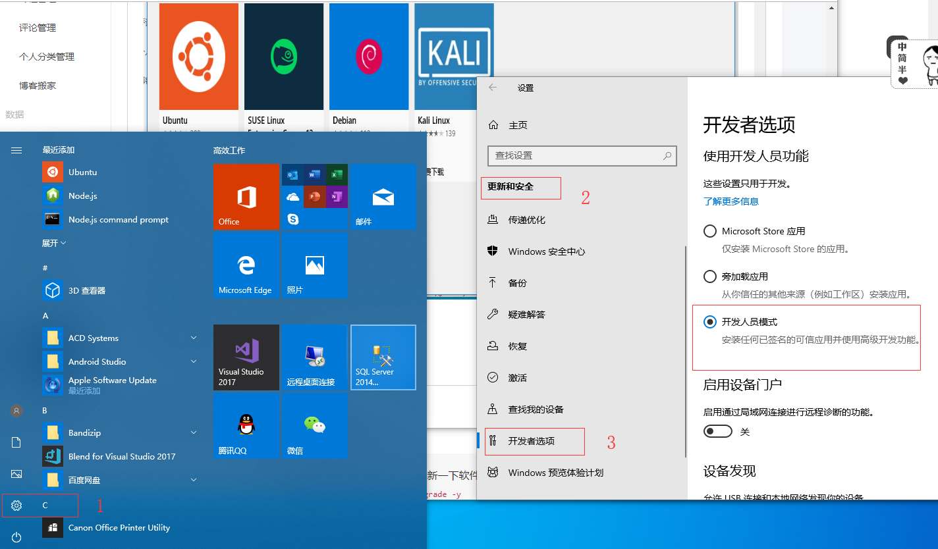Expand the ACD Systems group
Screen dimensions: 938x549
pyautogui.click(x=194, y=338)
